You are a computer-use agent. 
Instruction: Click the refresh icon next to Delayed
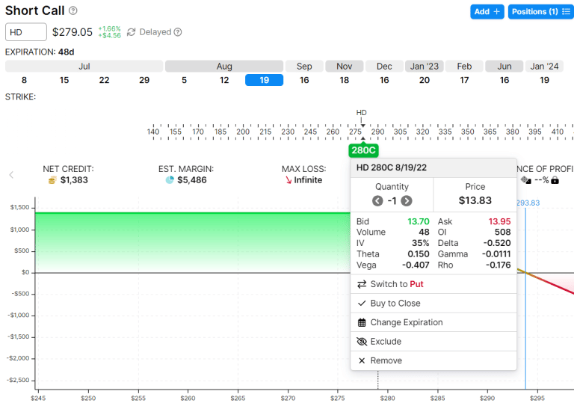tap(132, 32)
